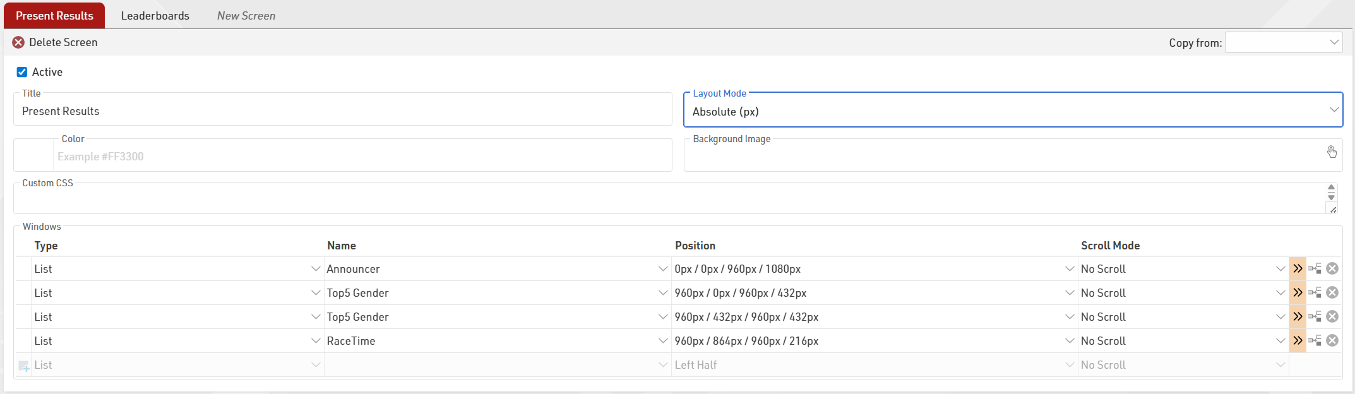This screenshot has width=1355, height=394.
Task: Switch to the Leaderboards tab
Action: [155, 16]
